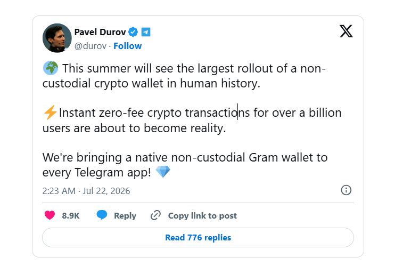Open Read 776 replies
This screenshot has width=395, height=266.
198,238
